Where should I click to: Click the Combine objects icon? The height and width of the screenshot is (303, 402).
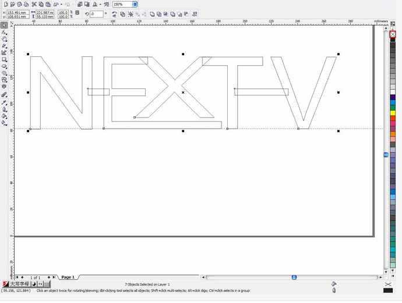122,14
